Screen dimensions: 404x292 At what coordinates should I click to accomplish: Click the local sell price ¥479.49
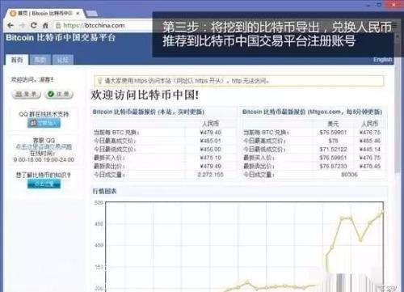[211, 166]
